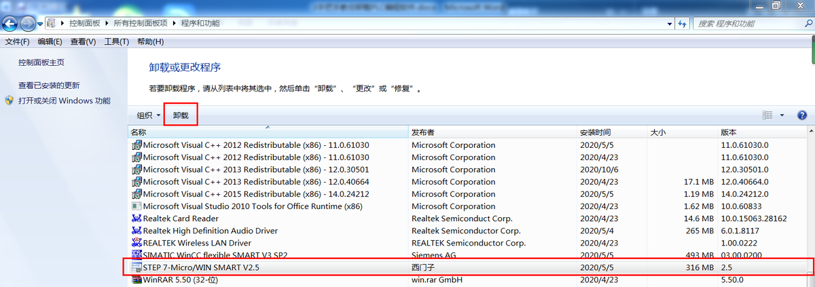The width and height of the screenshot is (815, 287).
Task: Click the folder icon in address bar
Action: click(x=52, y=23)
